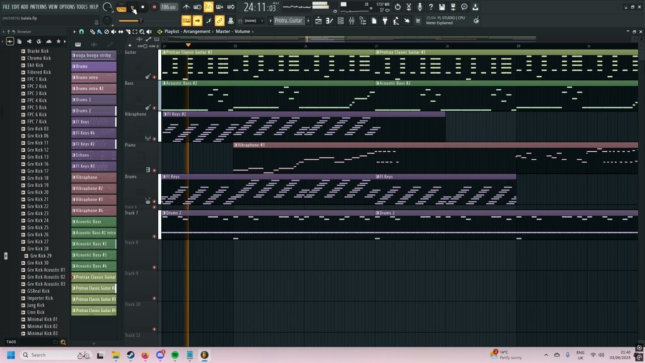The width and height of the screenshot is (645, 363).
Task: Open the Project picker (copy pages) icon
Action: point(374,21)
